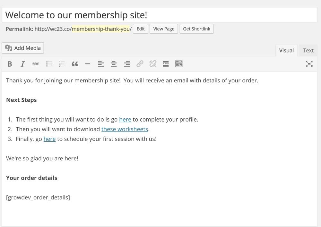Toggle the toolbar kitchen sink
The width and height of the screenshot is (321, 227).
pyautogui.click(x=179, y=64)
